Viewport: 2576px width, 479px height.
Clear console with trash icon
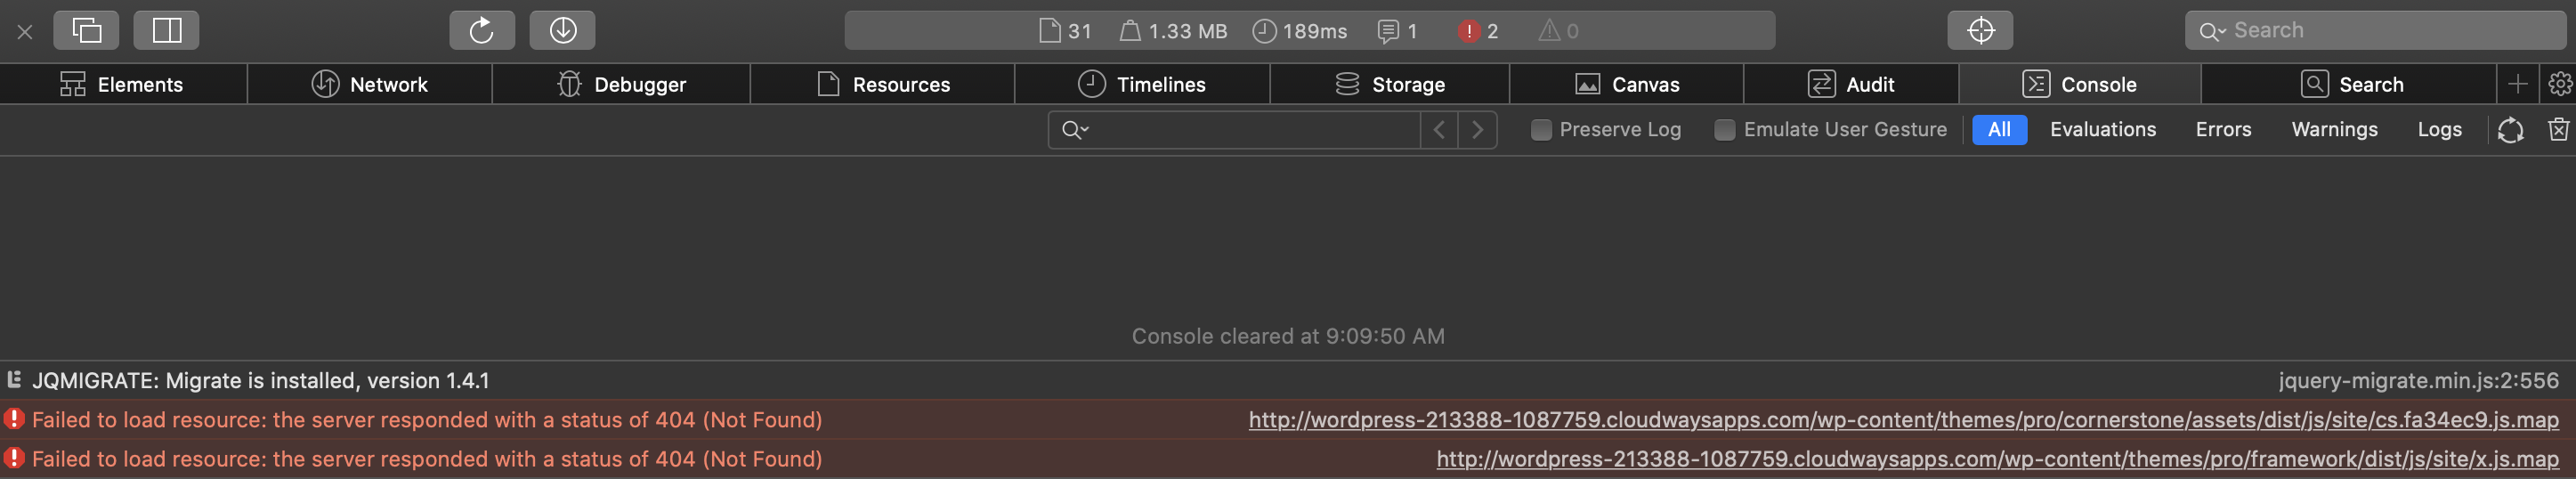click(x=2558, y=129)
